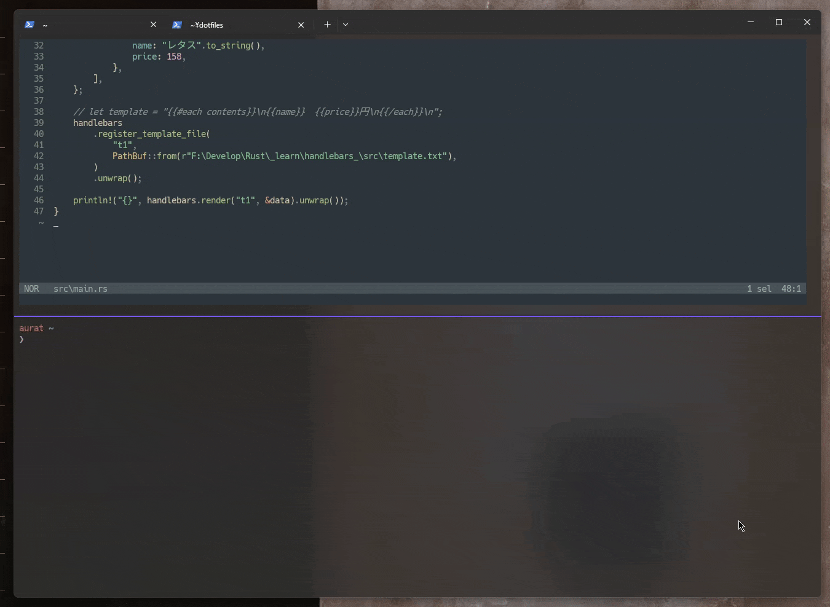Click the PowerShell icon on the first tab

pyautogui.click(x=29, y=25)
